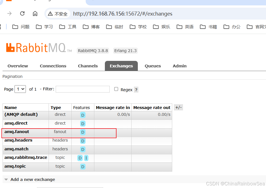Switch to the Queues tab

(x=153, y=66)
